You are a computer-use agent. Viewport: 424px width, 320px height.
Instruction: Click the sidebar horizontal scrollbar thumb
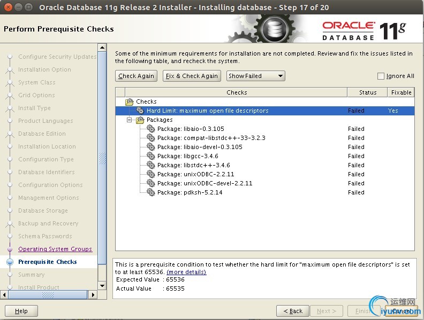coord(48,295)
